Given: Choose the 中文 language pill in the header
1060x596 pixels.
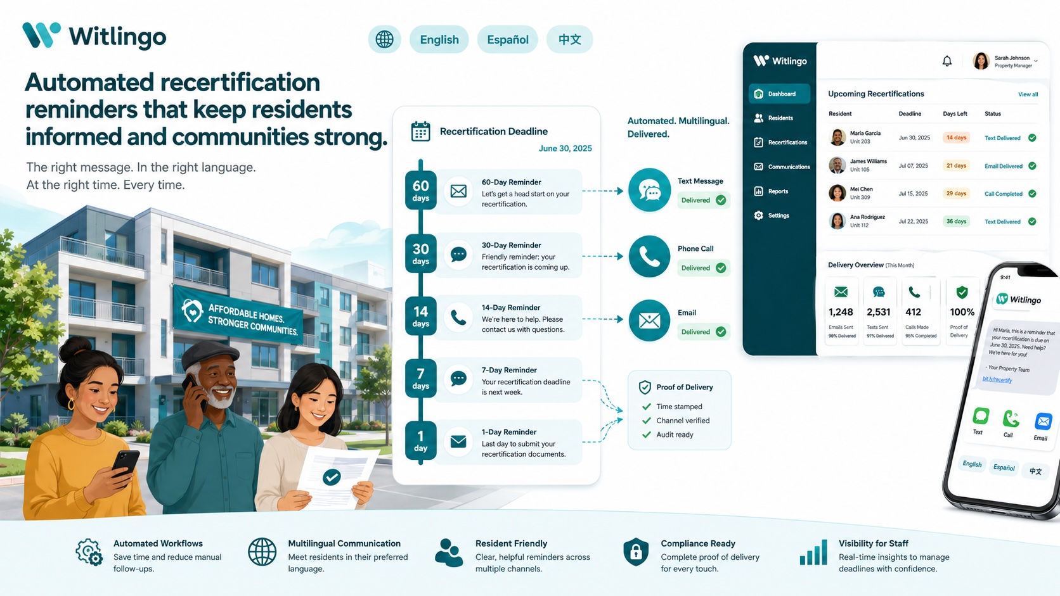Looking at the screenshot, I should [x=569, y=39].
